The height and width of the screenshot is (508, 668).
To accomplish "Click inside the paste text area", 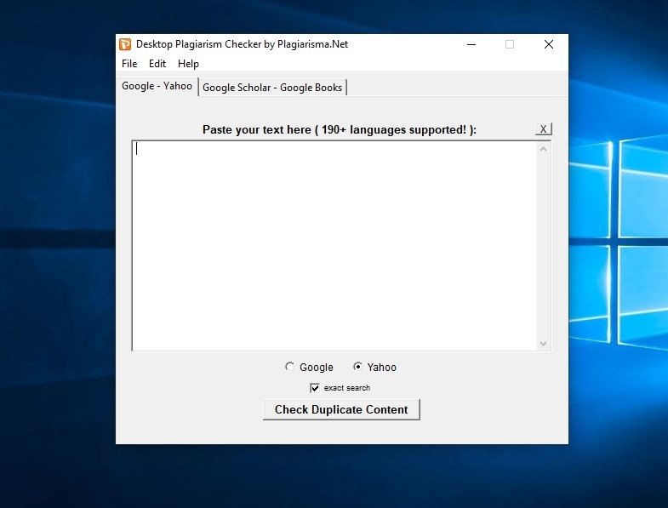I will coord(334,246).
